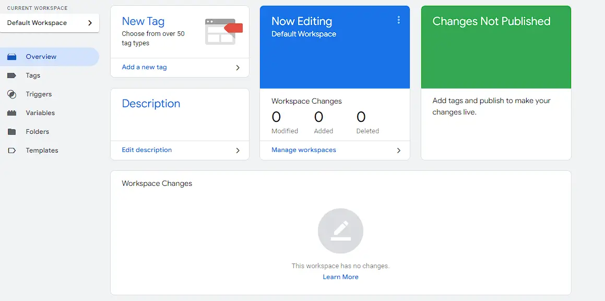Viewport: 605px width, 301px height.
Task: Click the arrow next to Edit description
Action: coord(238,150)
